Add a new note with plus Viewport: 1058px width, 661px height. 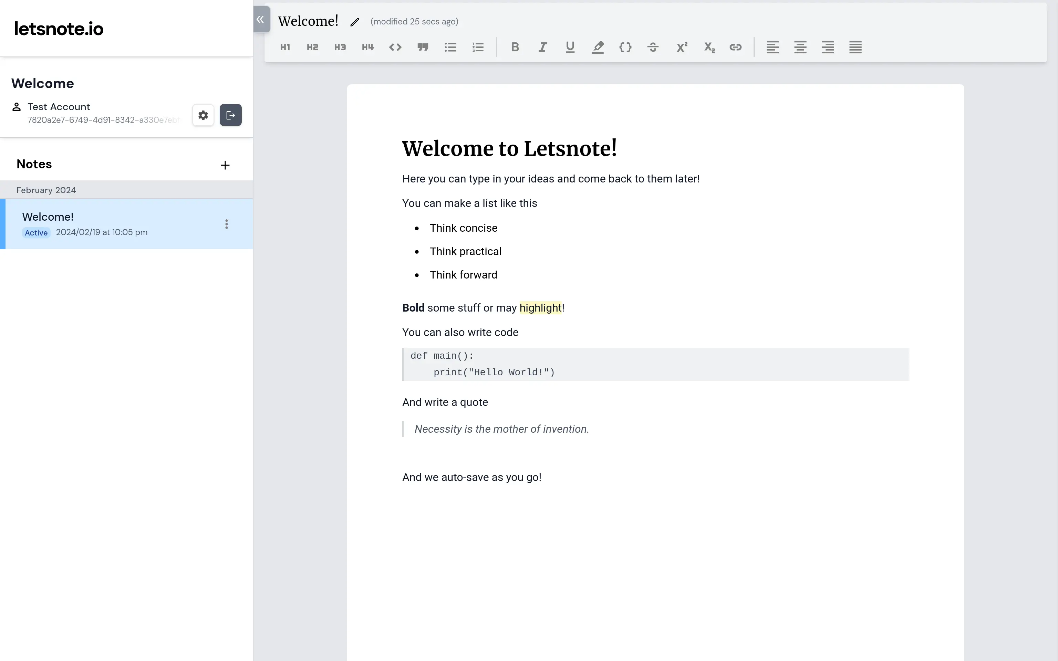(225, 165)
